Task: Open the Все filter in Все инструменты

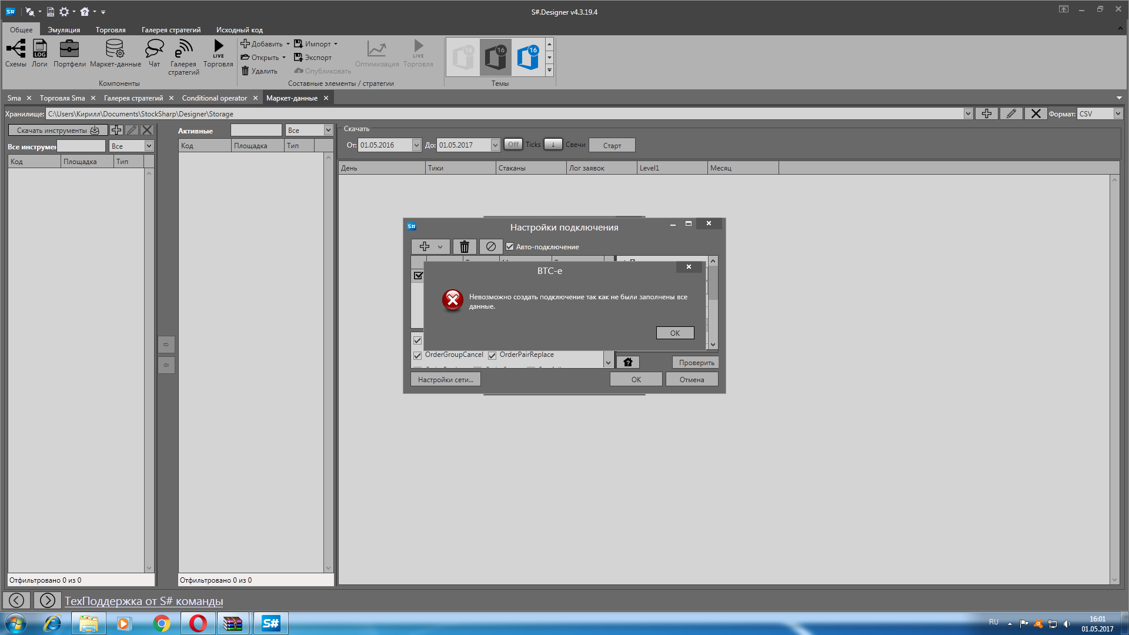Action: (x=149, y=146)
